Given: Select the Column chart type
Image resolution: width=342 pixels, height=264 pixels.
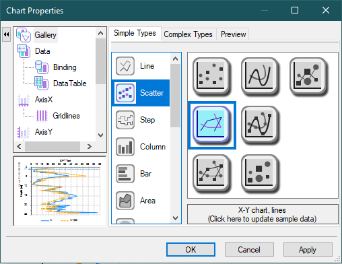Looking at the screenshot, I should (141, 147).
